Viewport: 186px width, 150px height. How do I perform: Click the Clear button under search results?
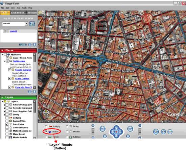23,45
